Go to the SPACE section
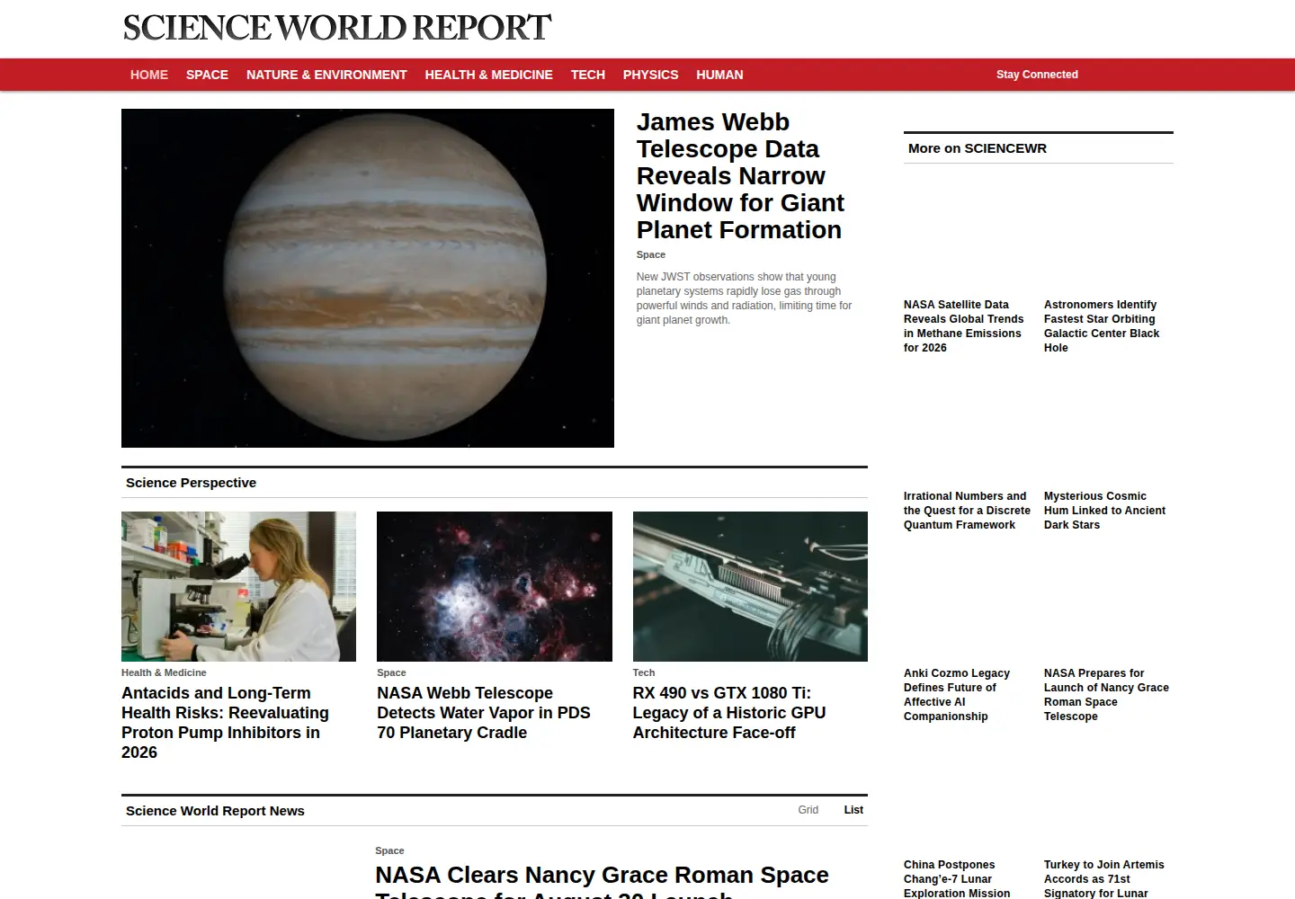1295x899 pixels. click(x=207, y=75)
